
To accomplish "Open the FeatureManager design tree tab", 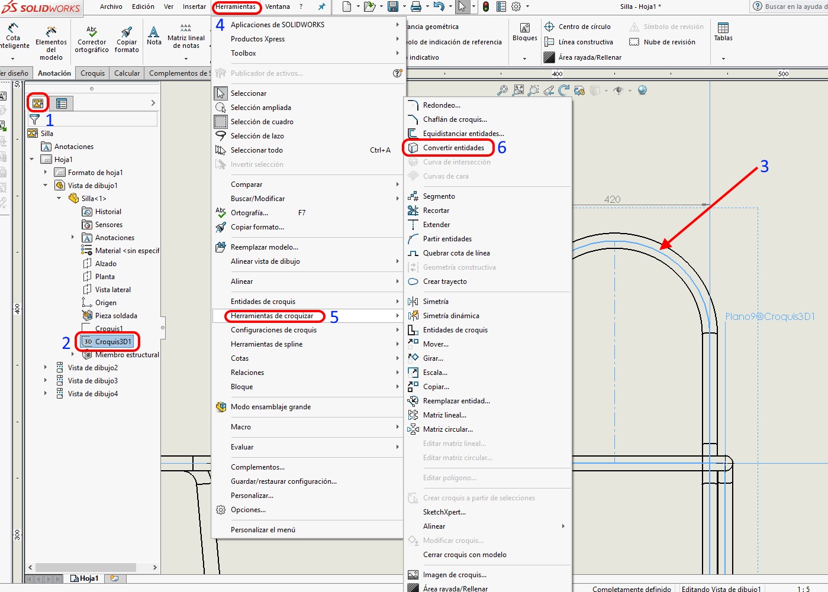I will 38,103.
